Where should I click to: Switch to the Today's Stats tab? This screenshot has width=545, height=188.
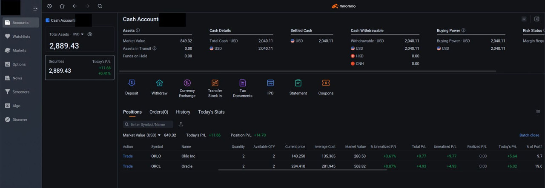click(211, 112)
